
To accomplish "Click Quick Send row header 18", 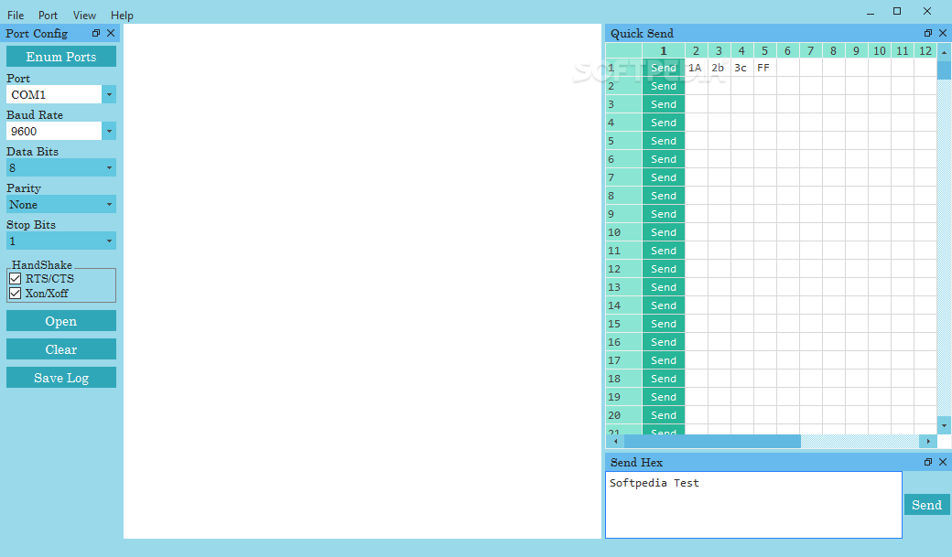I will [623, 379].
